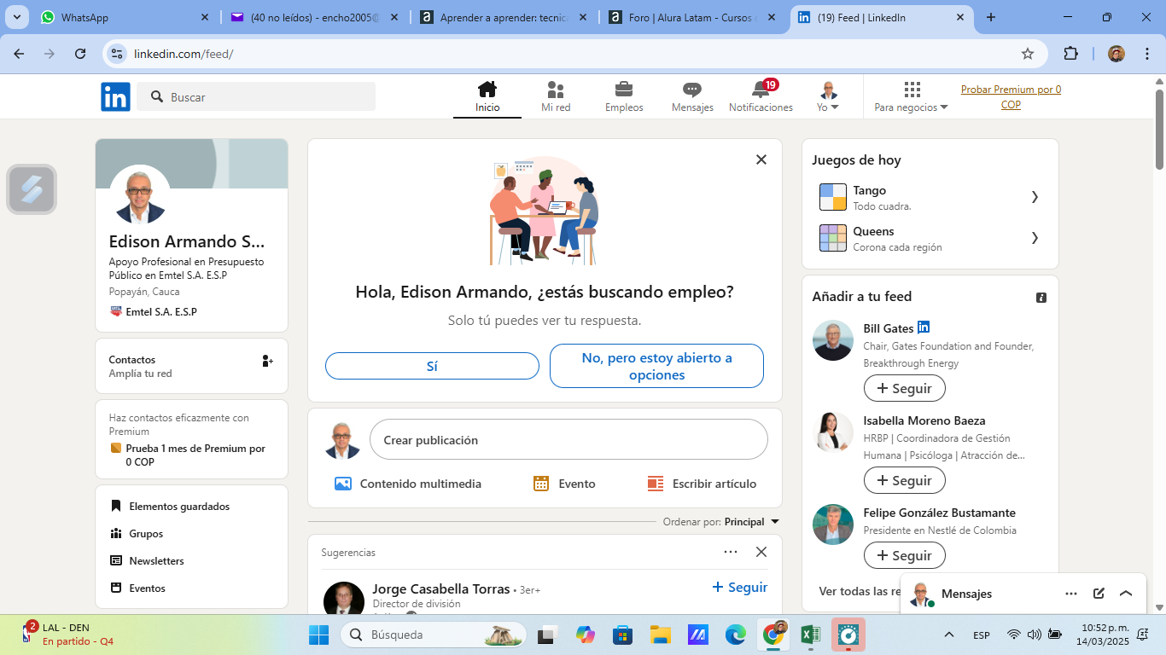Compose new message in Mensajes panel
This screenshot has width=1166, height=655.
[1099, 594]
